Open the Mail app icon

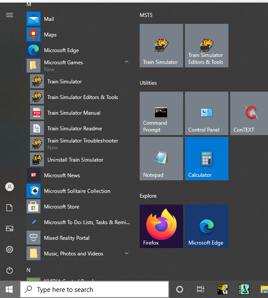point(33,19)
